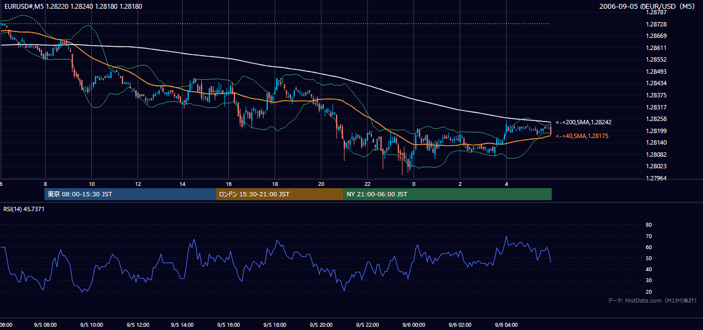Click price axis value 1.28552
The image size is (703, 330).
point(656,60)
